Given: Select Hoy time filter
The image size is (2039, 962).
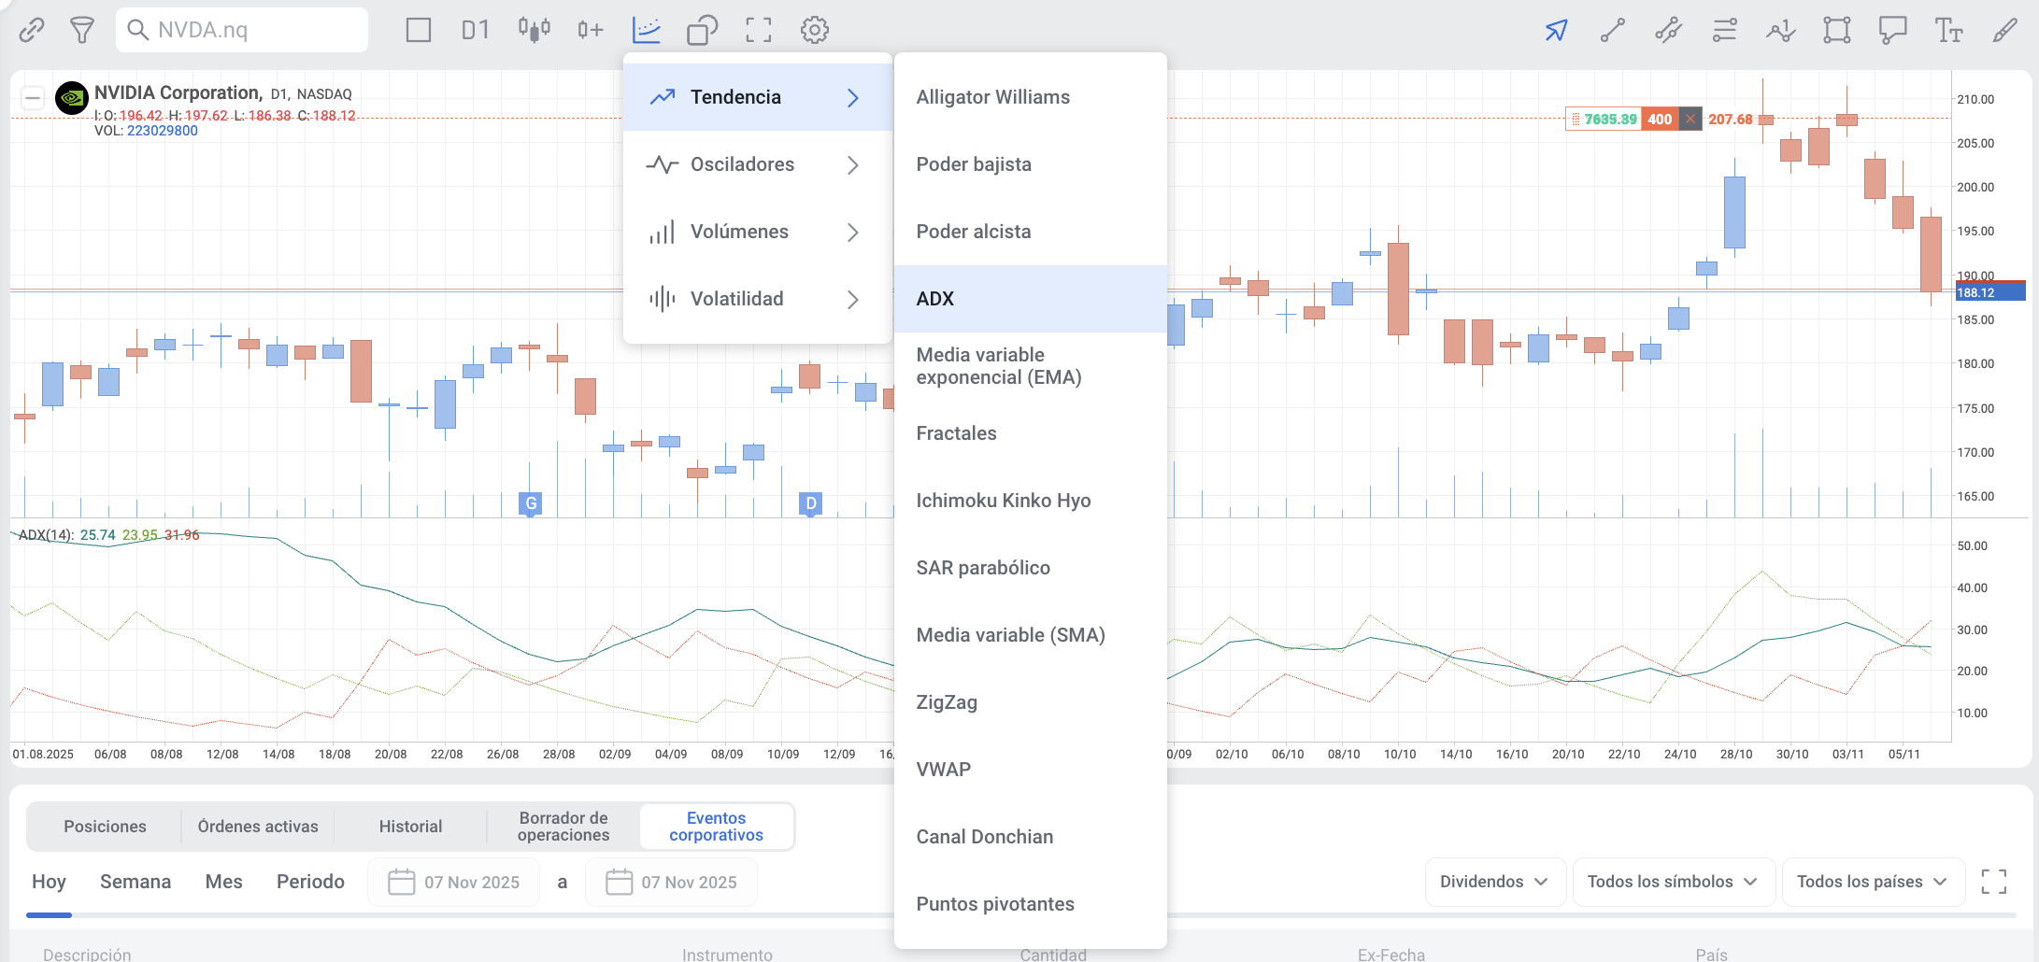Looking at the screenshot, I should (49, 882).
